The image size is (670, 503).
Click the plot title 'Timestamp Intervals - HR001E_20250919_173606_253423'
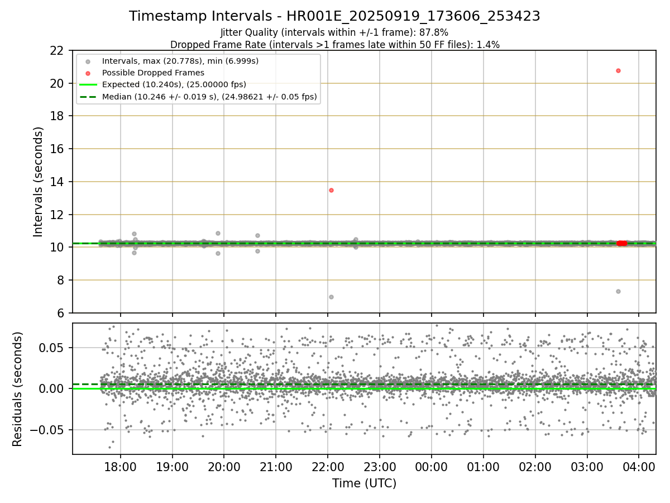[x=334, y=16]
